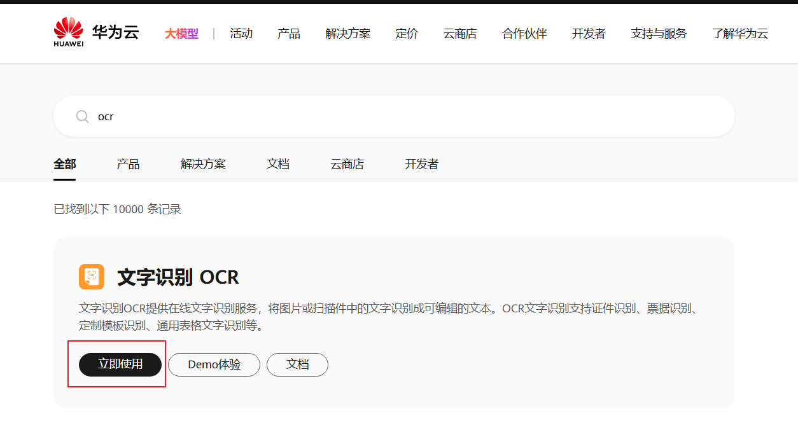Image resolution: width=798 pixels, height=423 pixels.
Task: Open the 活动 navigation item
Action: click(x=241, y=34)
